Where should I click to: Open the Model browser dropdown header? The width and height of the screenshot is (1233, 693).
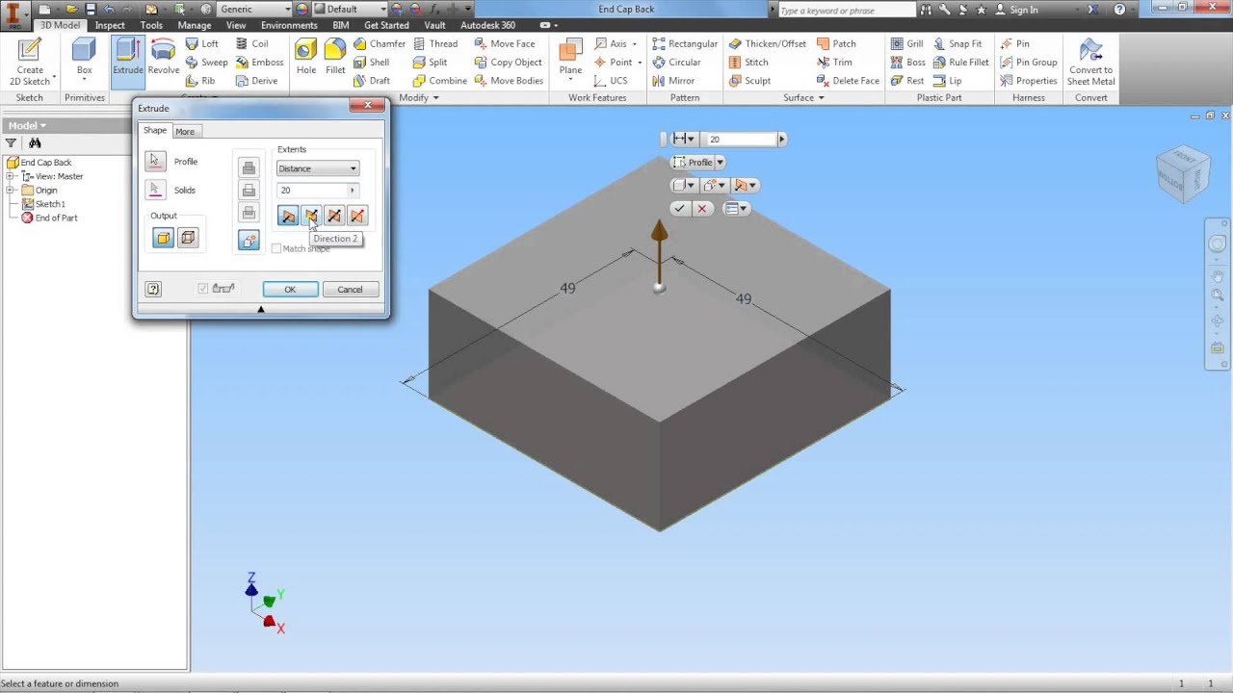26,125
